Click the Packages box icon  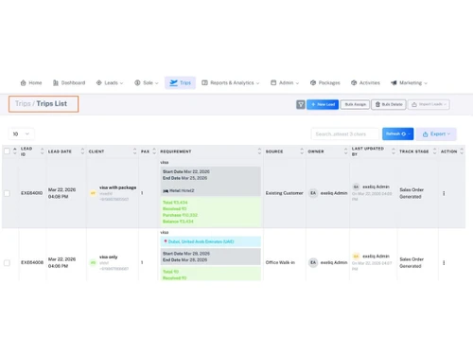313,83
